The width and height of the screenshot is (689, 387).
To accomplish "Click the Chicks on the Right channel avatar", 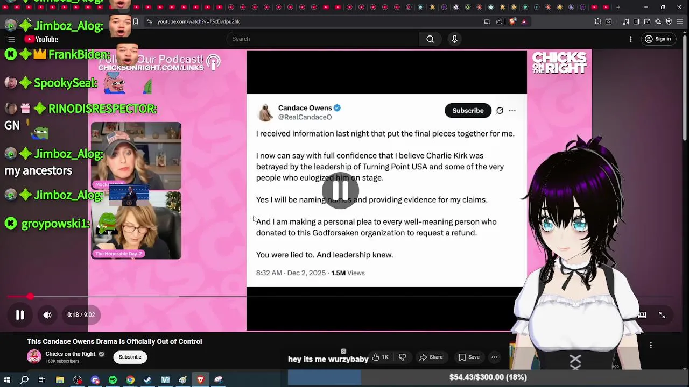I will (x=34, y=357).
